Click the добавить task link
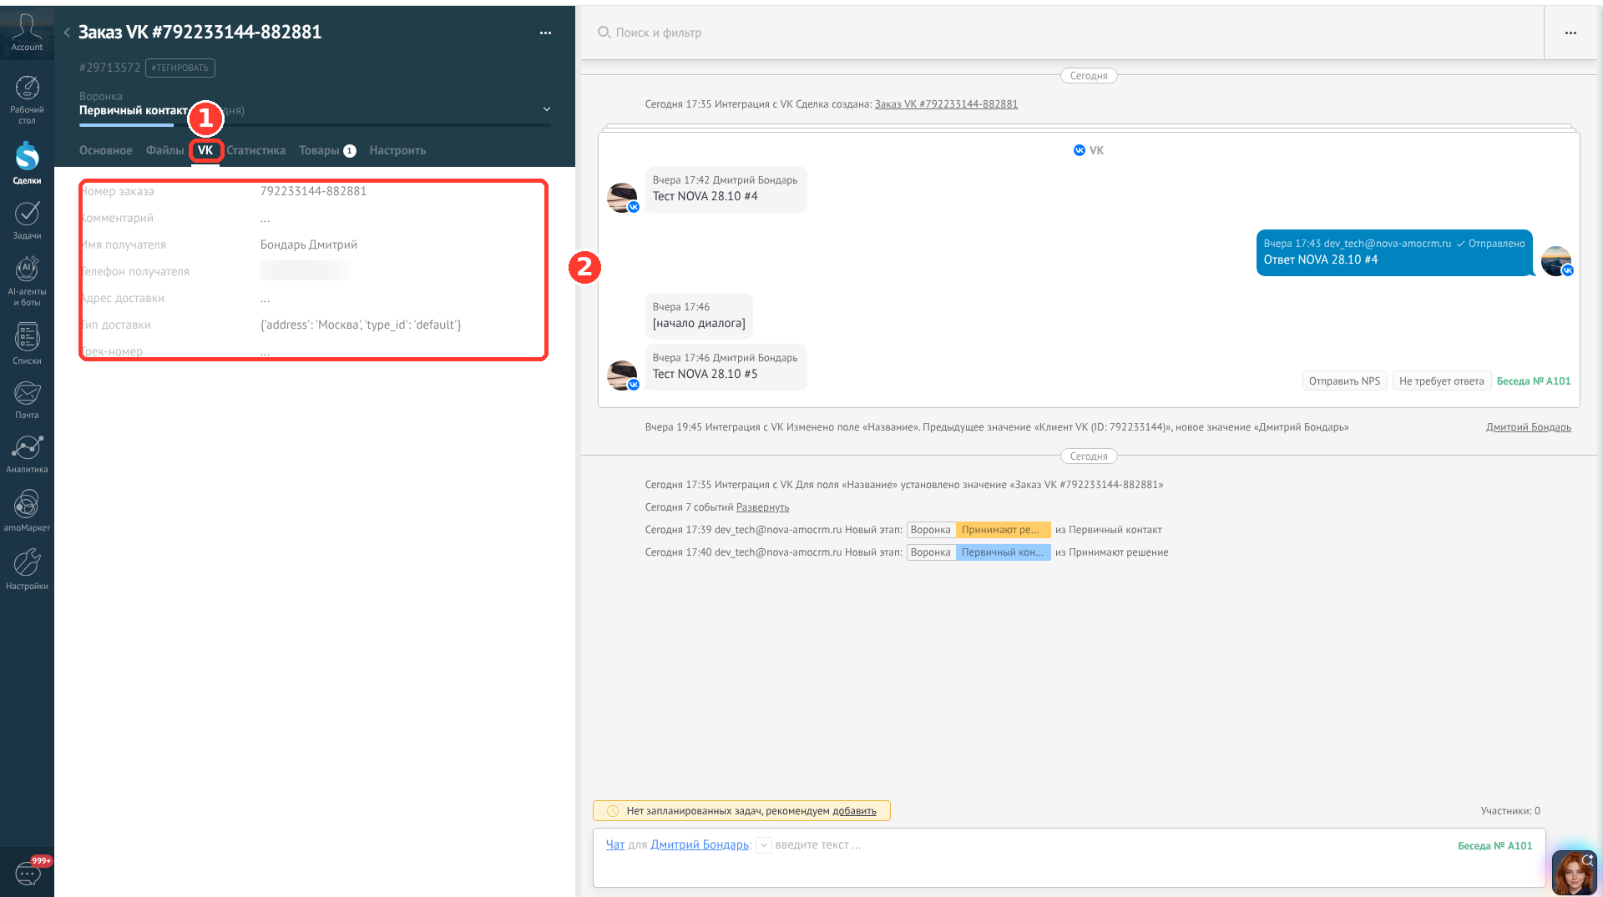The height and width of the screenshot is (897, 1603). [x=854, y=811]
